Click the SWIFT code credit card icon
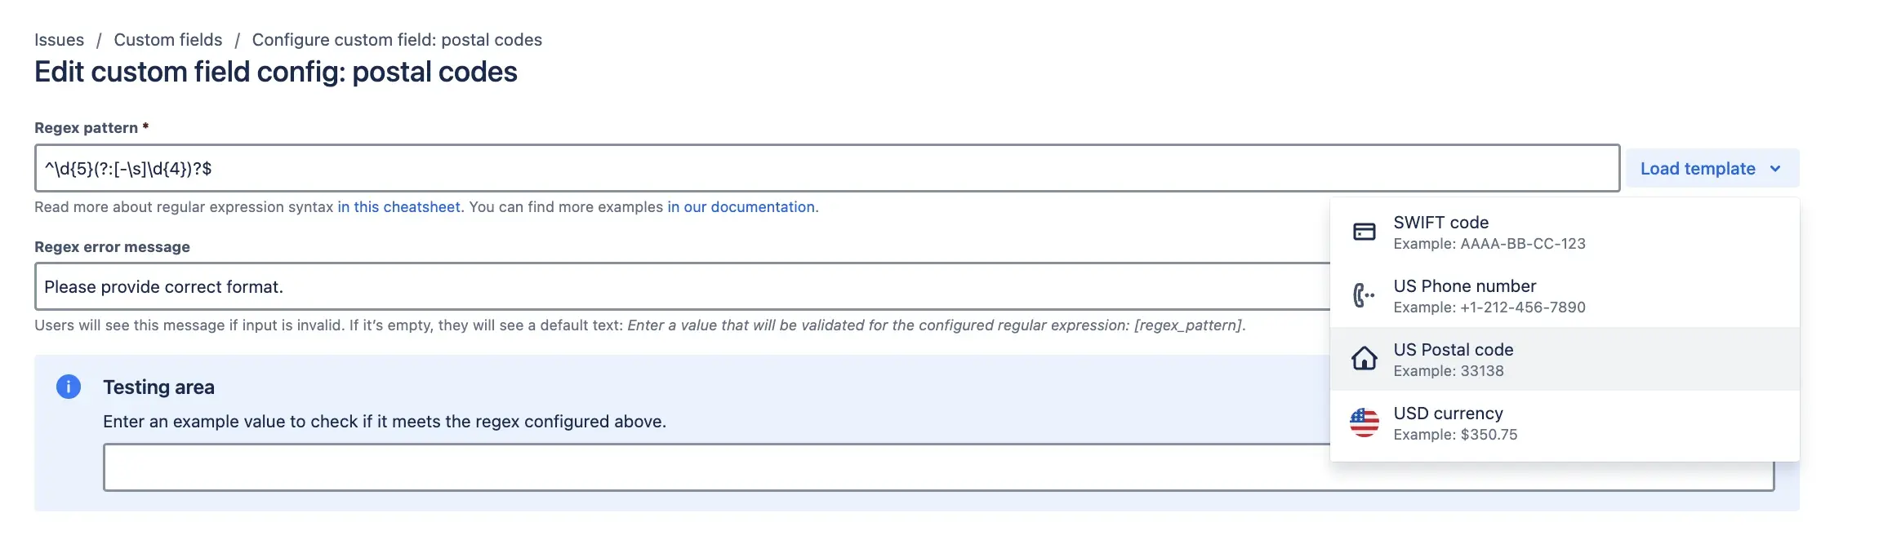 click(1365, 232)
